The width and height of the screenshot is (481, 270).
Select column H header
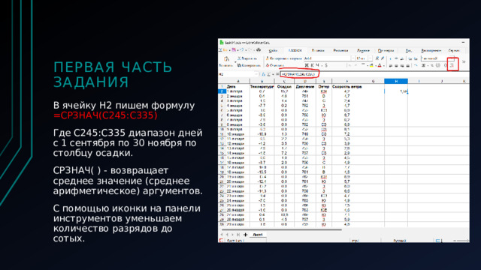396,81
